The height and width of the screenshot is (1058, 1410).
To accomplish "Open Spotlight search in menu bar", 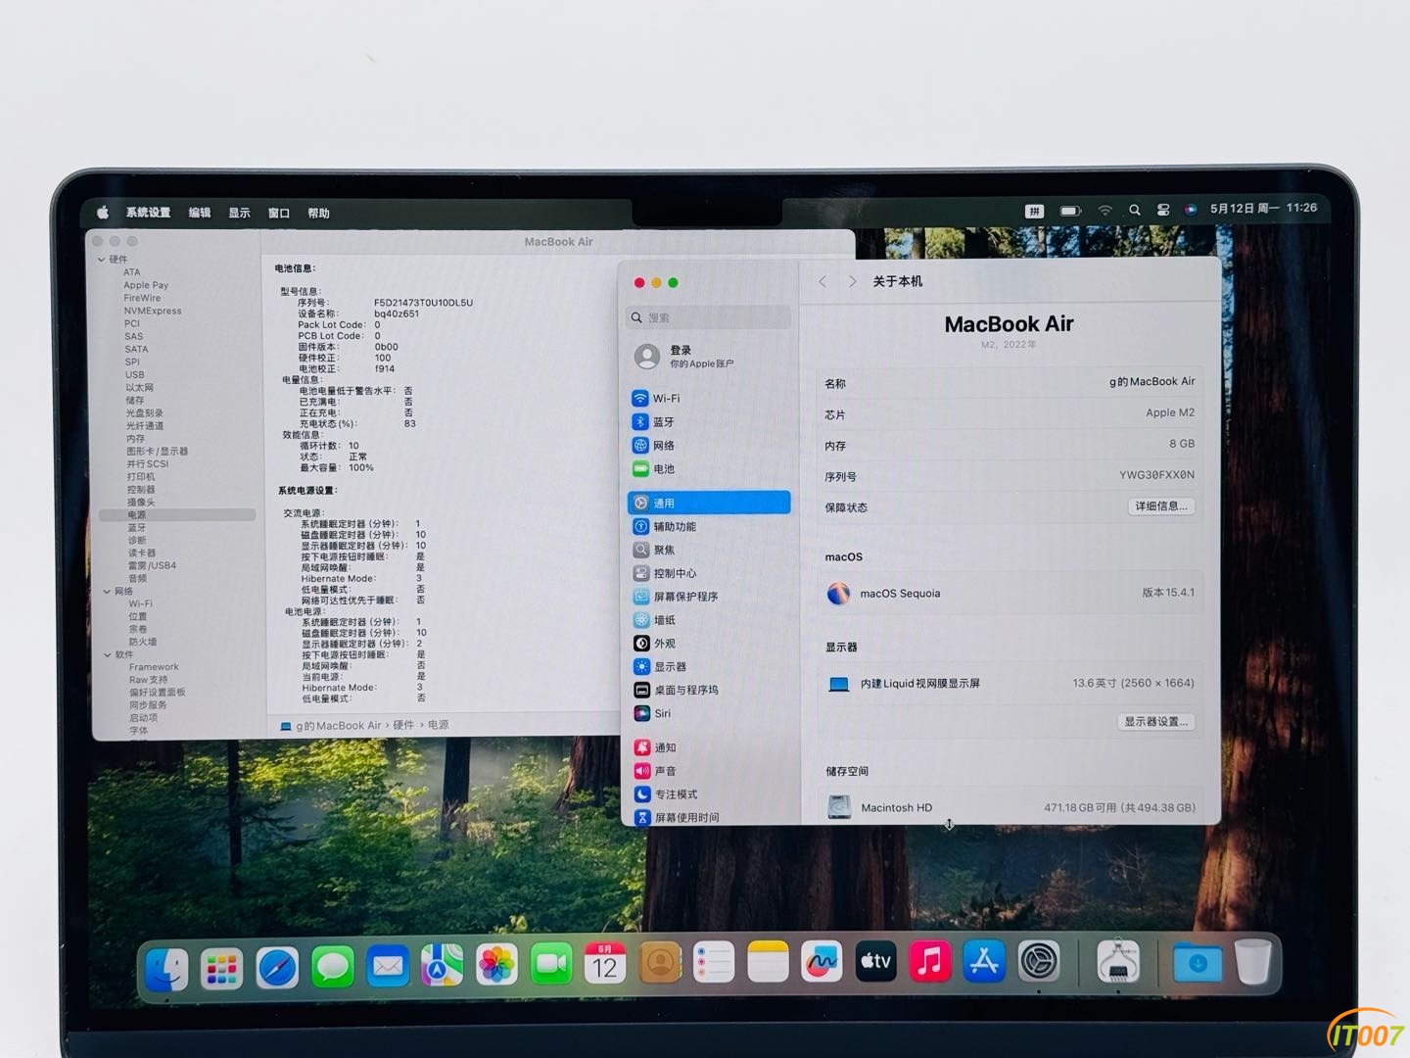I will (1134, 210).
